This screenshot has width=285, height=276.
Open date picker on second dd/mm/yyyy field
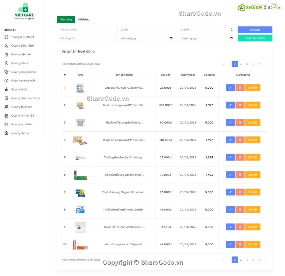coord(231,38)
